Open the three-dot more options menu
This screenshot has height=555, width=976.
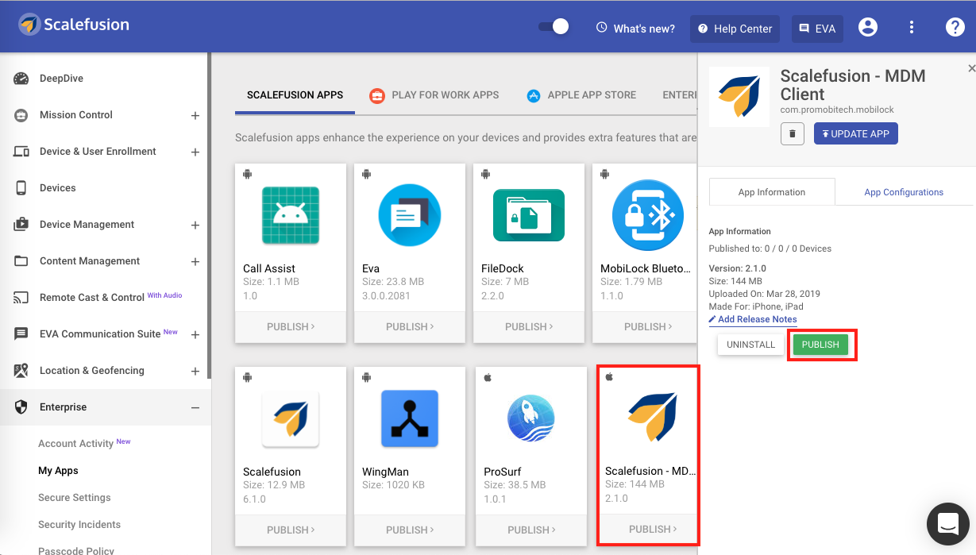click(x=912, y=27)
